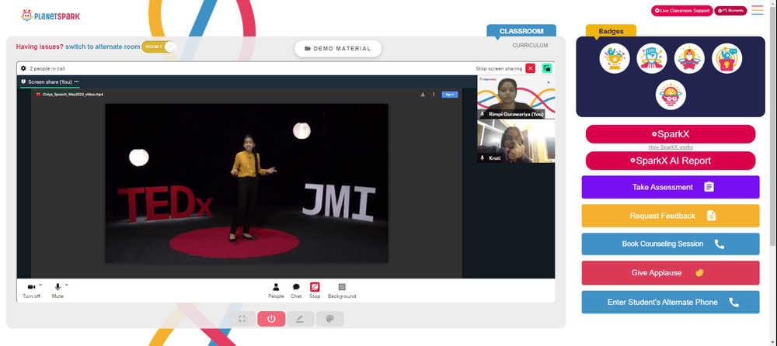Open more options in the video viewer
The image size is (777, 346).
click(434, 95)
